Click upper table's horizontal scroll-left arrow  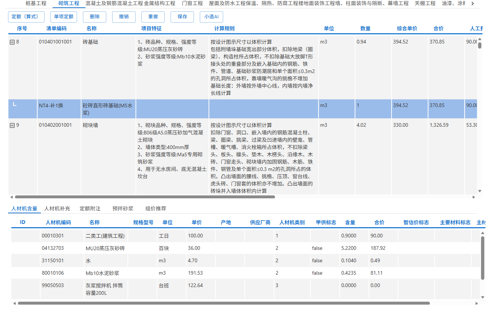(x=11, y=197)
